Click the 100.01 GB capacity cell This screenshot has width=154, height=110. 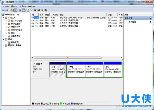[112, 18]
